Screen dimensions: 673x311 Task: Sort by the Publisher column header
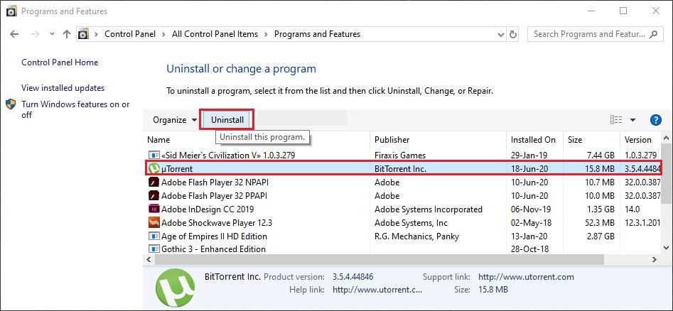coord(392,139)
